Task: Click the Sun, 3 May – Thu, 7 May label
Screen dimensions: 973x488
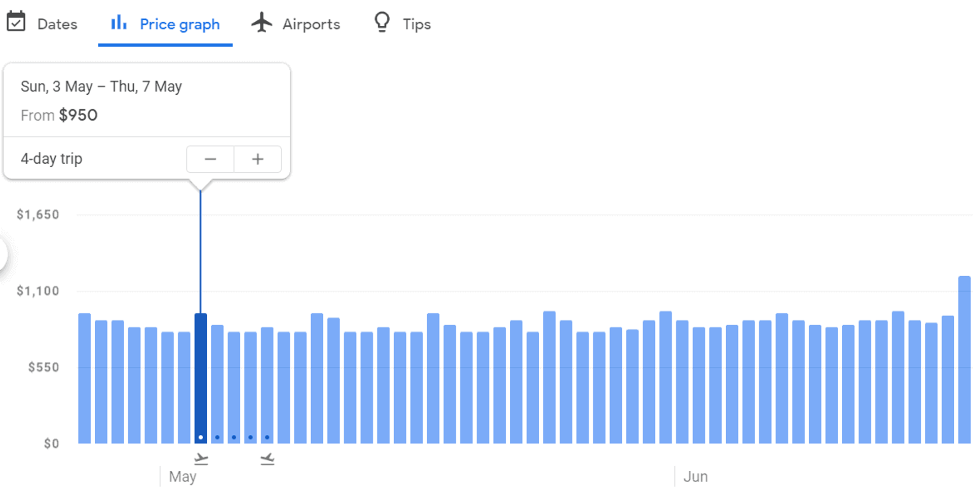Action: pos(101,86)
